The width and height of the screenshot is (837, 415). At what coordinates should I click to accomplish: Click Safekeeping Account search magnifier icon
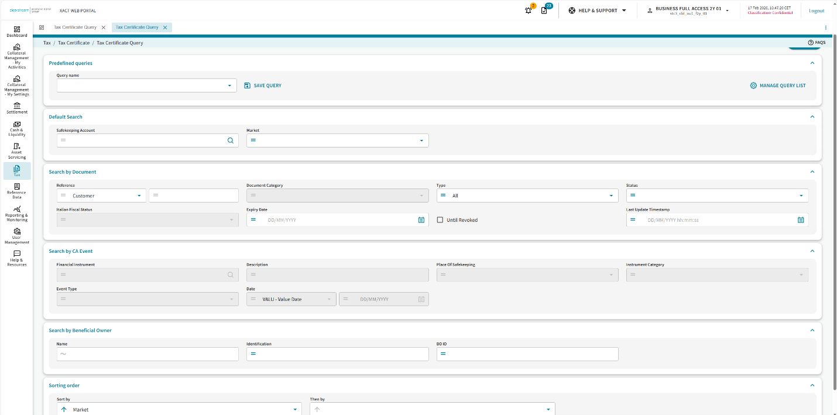coord(231,140)
